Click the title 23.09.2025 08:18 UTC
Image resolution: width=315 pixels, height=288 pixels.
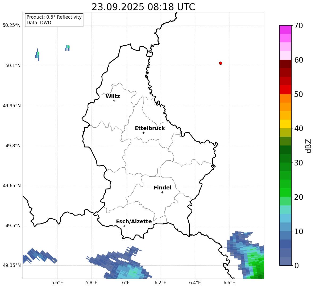pyautogui.click(x=143, y=7)
